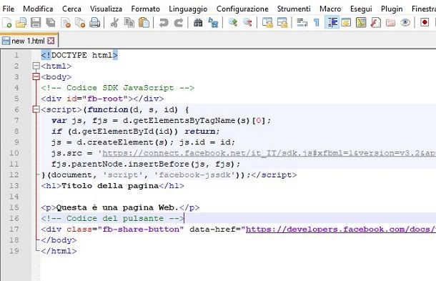Click the Open file folder icon
436x281 pixels.
tap(21, 23)
